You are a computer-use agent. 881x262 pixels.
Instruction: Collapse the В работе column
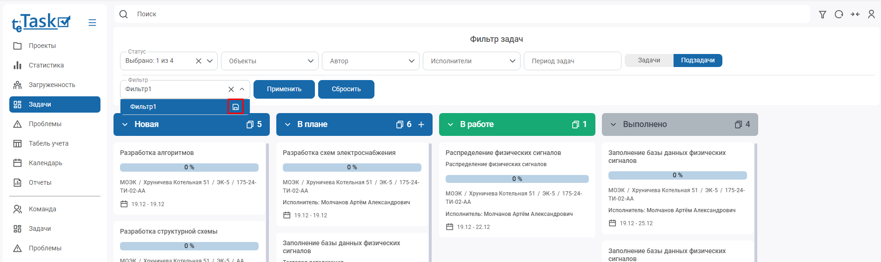click(450, 125)
